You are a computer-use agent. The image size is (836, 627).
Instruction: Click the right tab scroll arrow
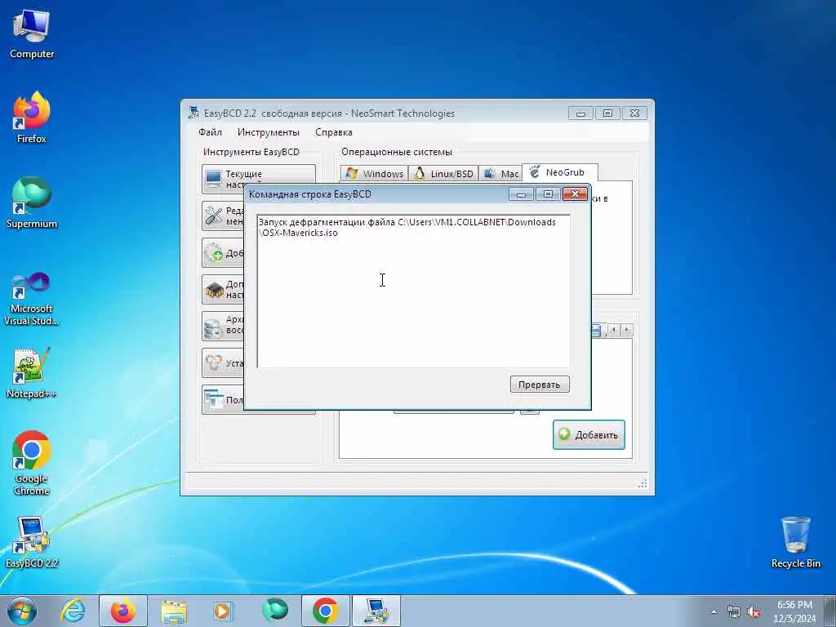[x=627, y=330]
